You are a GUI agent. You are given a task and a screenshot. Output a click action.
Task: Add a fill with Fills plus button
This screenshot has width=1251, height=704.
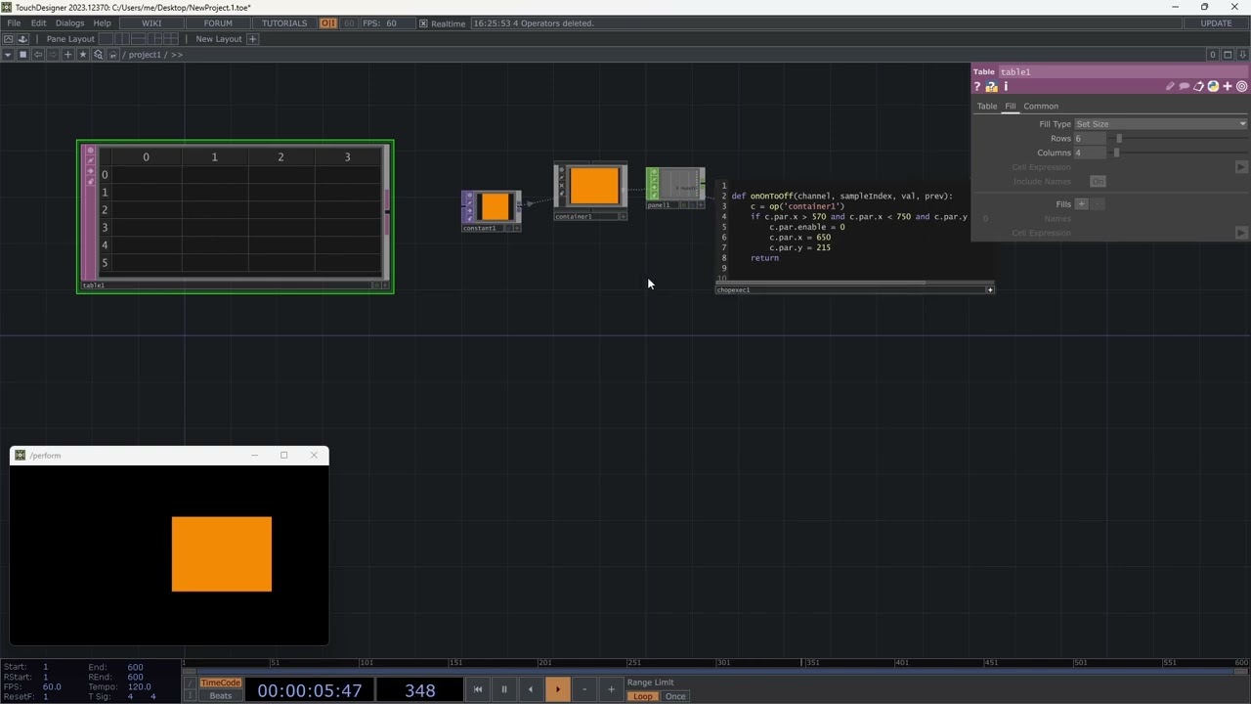tap(1082, 204)
